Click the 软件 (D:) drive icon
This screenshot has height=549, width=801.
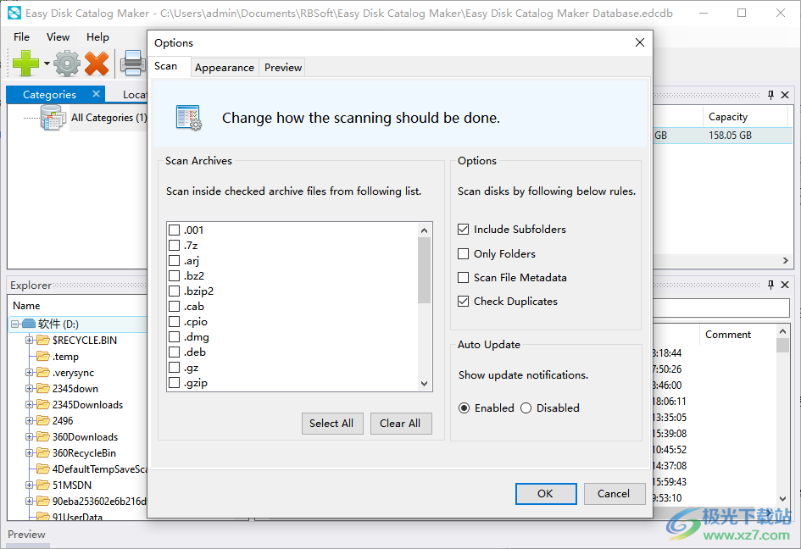pos(29,324)
